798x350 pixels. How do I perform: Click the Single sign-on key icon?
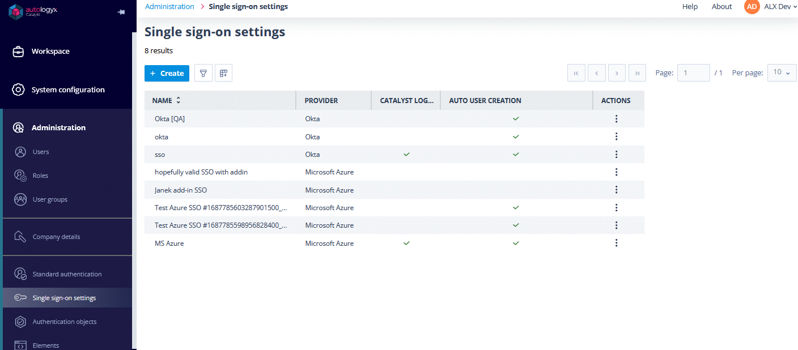pyautogui.click(x=20, y=298)
